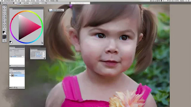
Task: Open the Notification Center icon in the menu bar
Action: click(189, 1)
